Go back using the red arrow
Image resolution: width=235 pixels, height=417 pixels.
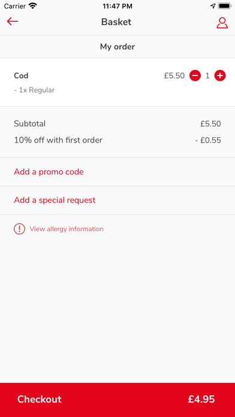pyautogui.click(x=12, y=22)
